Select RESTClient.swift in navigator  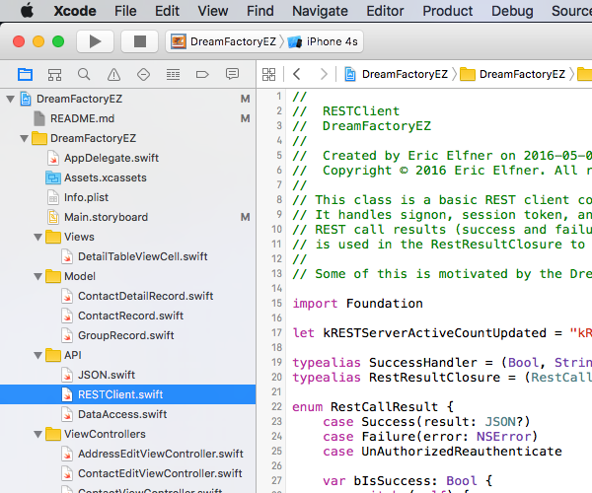coord(127,394)
